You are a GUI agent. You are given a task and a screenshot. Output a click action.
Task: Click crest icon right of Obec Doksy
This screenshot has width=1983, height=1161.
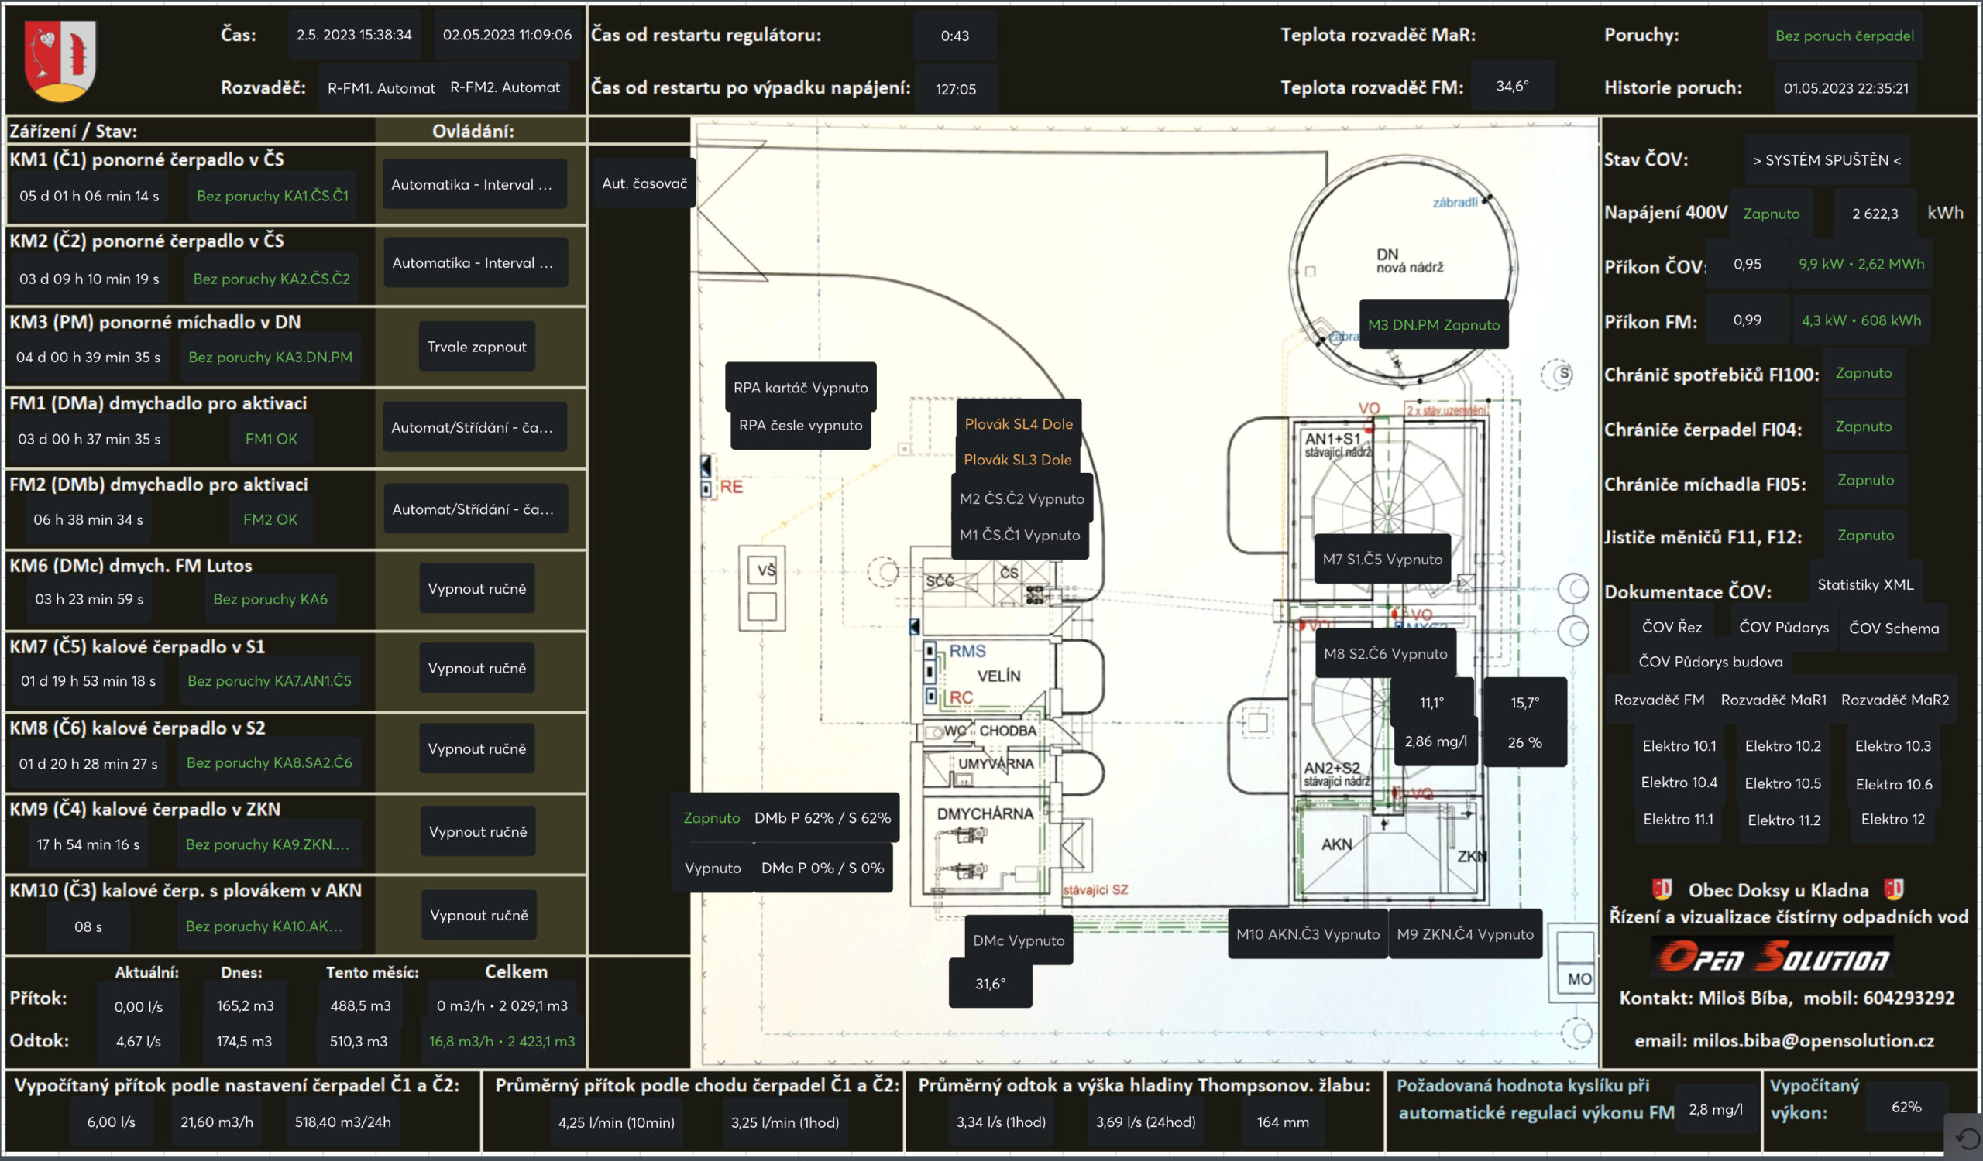(1893, 889)
